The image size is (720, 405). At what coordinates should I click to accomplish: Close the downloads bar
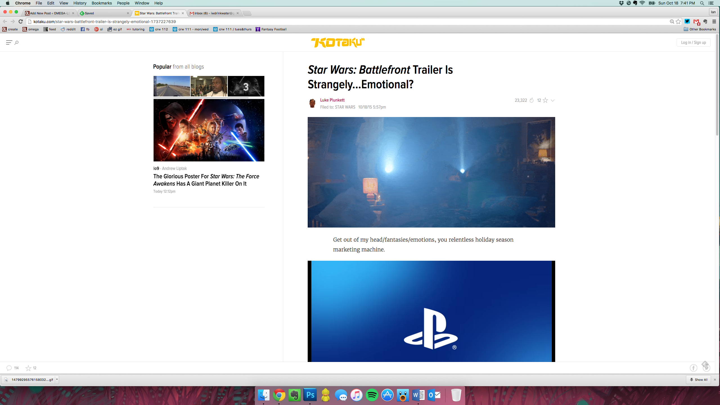pos(715,380)
